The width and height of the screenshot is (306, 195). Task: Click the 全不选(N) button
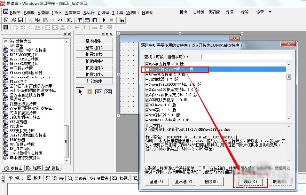pyautogui.click(x=184, y=182)
